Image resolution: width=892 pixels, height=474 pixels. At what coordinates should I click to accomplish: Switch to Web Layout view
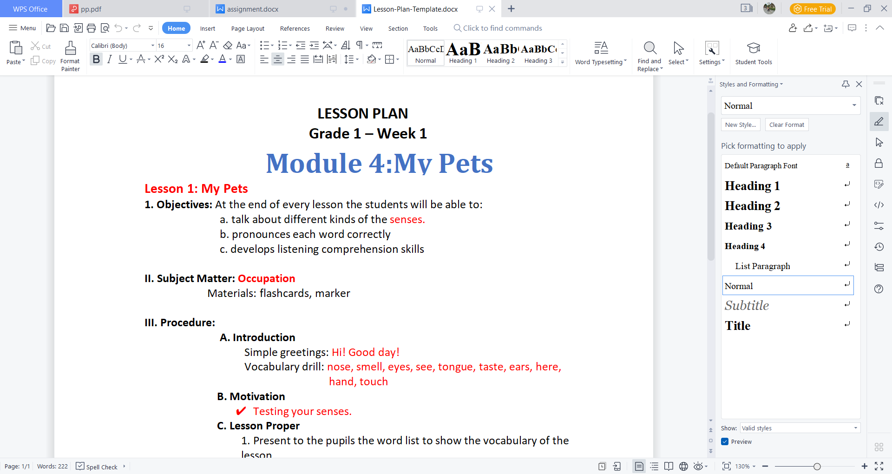click(x=683, y=466)
